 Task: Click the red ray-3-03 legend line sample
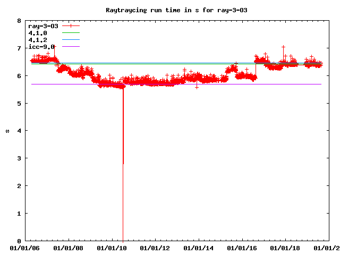click(x=71, y=25)
